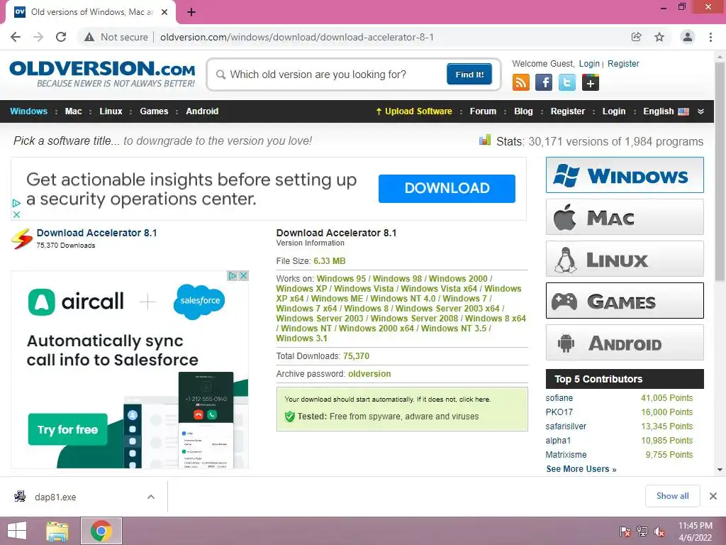This screenshot has height=545, width=726.
Task: Click the Download Accelerator lightning icon
Action: [x=22, y=238]
